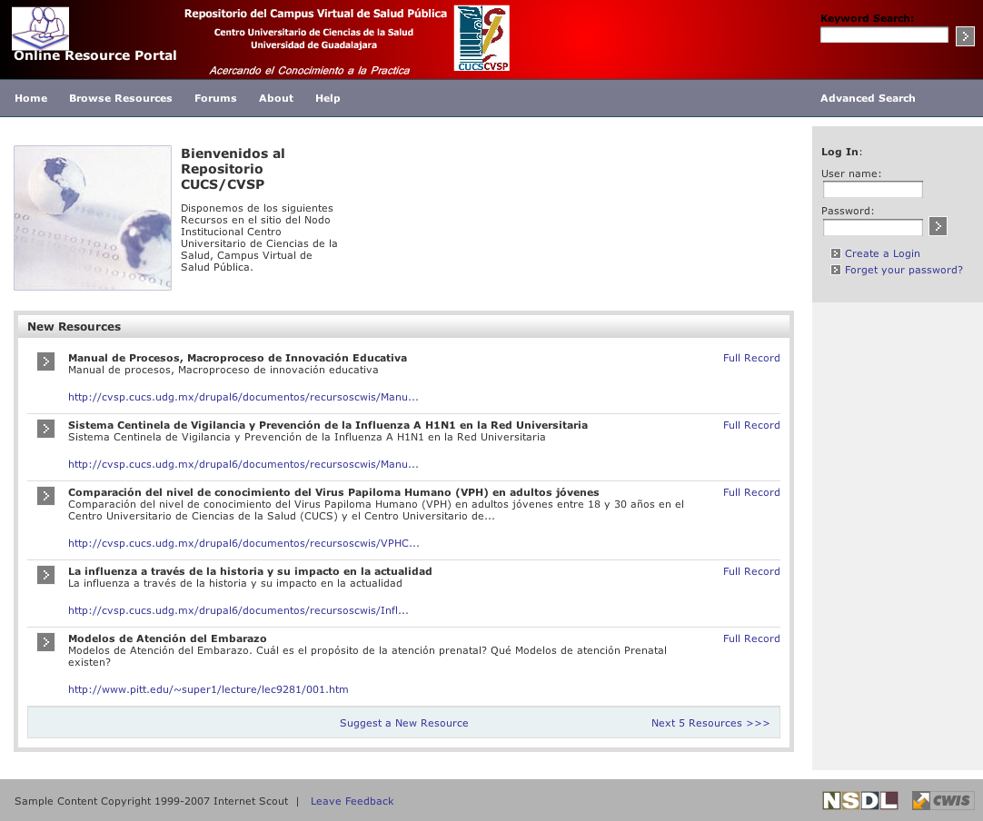This screenshot has width=983, height=821.
Task: Go to the Forums page
Action: (x=215, y=98)
